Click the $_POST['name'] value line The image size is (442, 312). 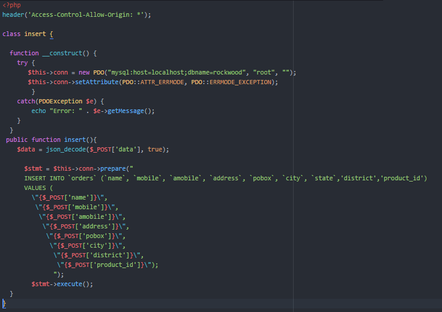[x=69, y=197]
